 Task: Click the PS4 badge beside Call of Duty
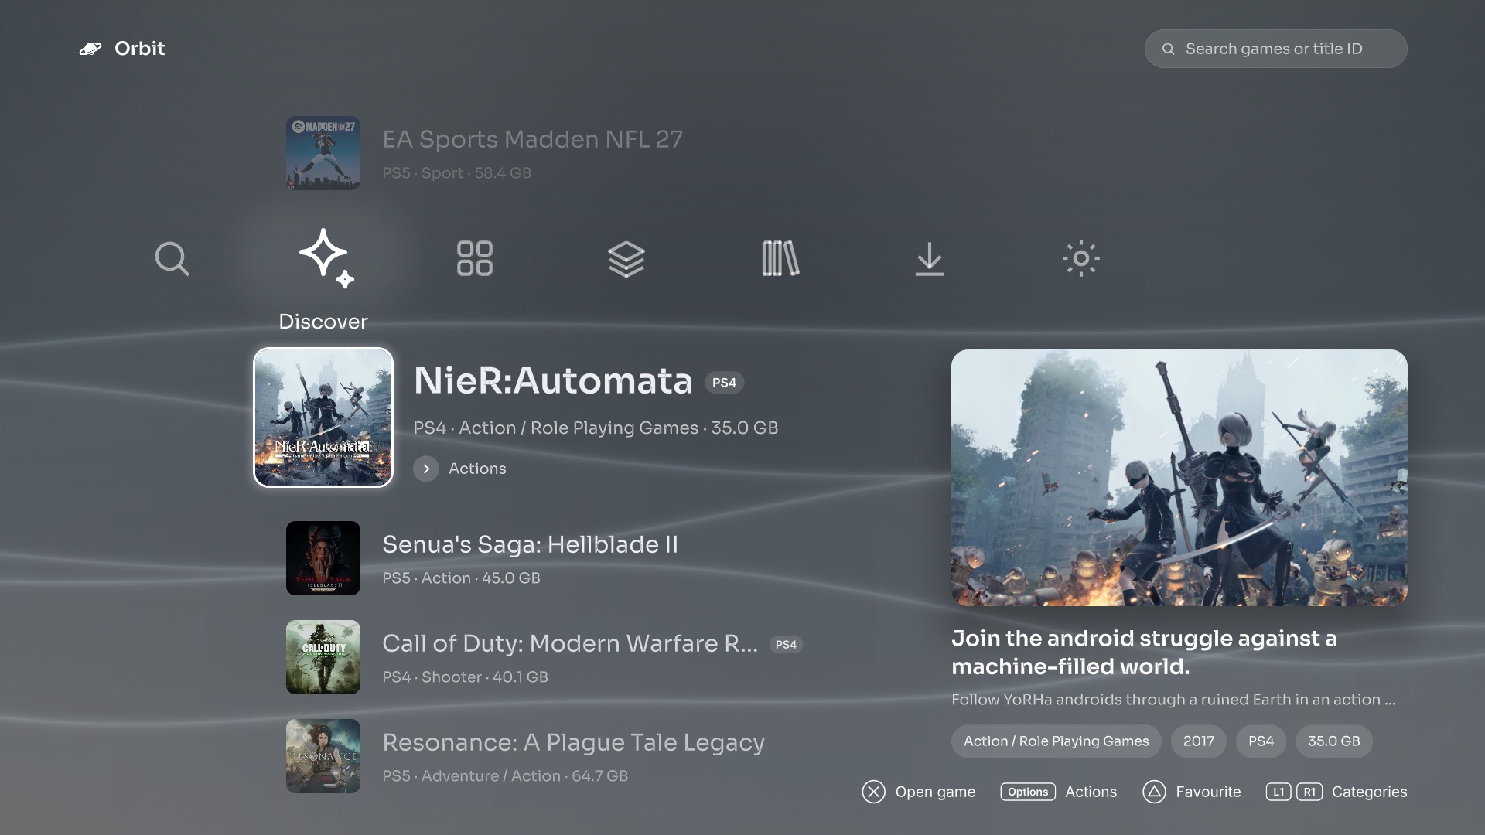tap(786, 645)
